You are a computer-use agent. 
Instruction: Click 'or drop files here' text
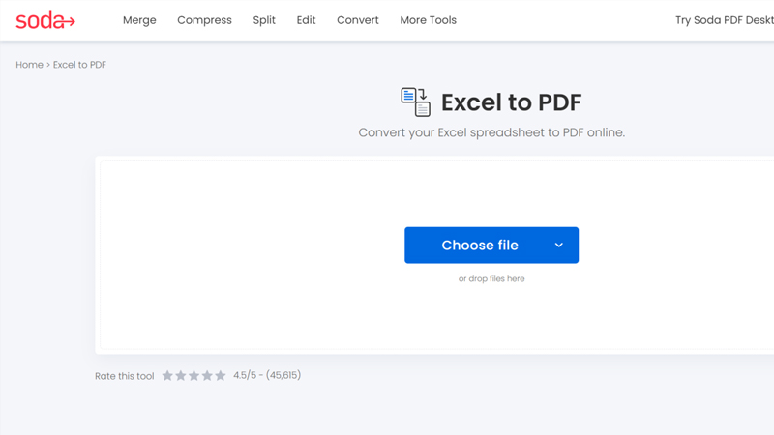click(491, 278)
